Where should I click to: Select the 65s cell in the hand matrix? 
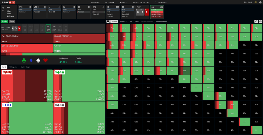pyautogui.click(x=220, y=96)
